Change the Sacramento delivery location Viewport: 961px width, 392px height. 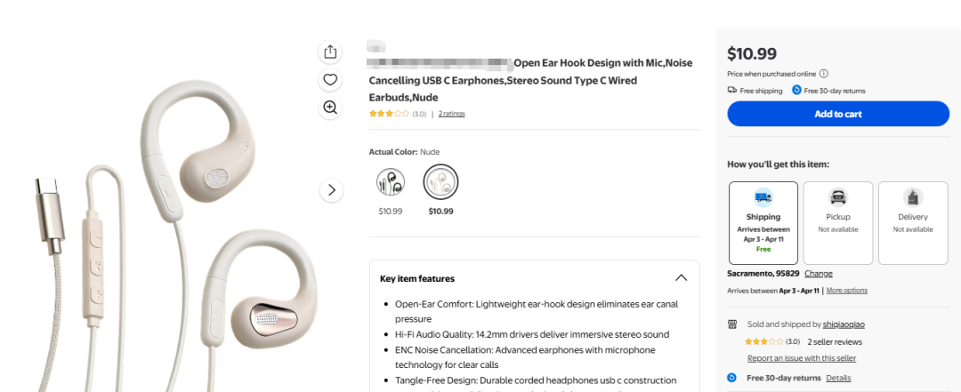click(x=819, y=274)
